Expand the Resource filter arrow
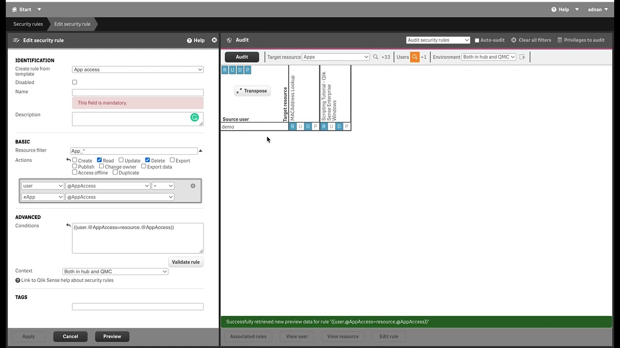This screenshot has height=348, width=620. pyautogui.click(x=201, y=151)
